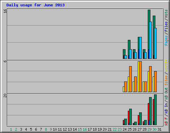This screenshot has height=133, width=170.
Task: Click day "22" on the x-axis
Action: [115, 129]
